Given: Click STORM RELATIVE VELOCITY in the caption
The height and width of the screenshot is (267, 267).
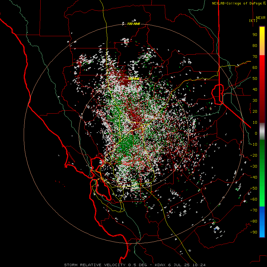Looking at the screenshot, I should click(95, 265).
